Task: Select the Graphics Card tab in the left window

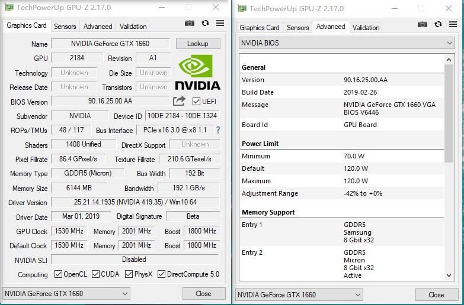Action: click(x=27, y=25)
